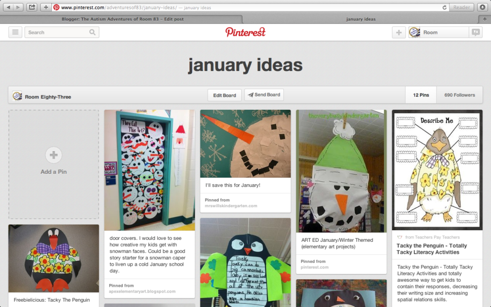Open the 690 Followers list
This screenshot has height=307, width=491.
coord(459,95)
